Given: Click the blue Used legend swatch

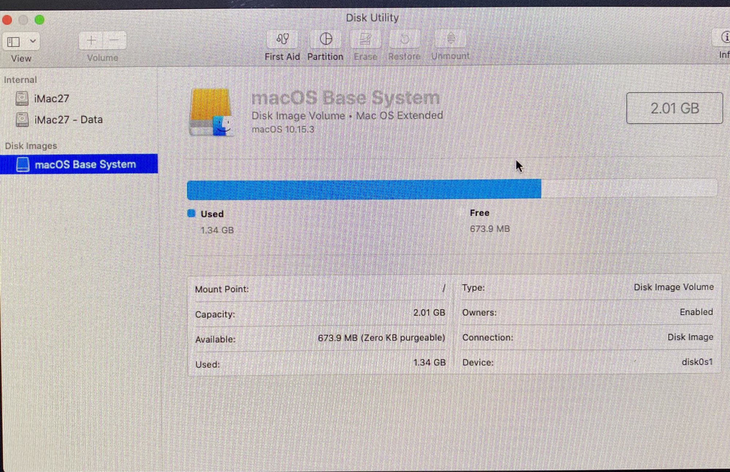Looking at the screenshot, I should (x=191, y=213).
